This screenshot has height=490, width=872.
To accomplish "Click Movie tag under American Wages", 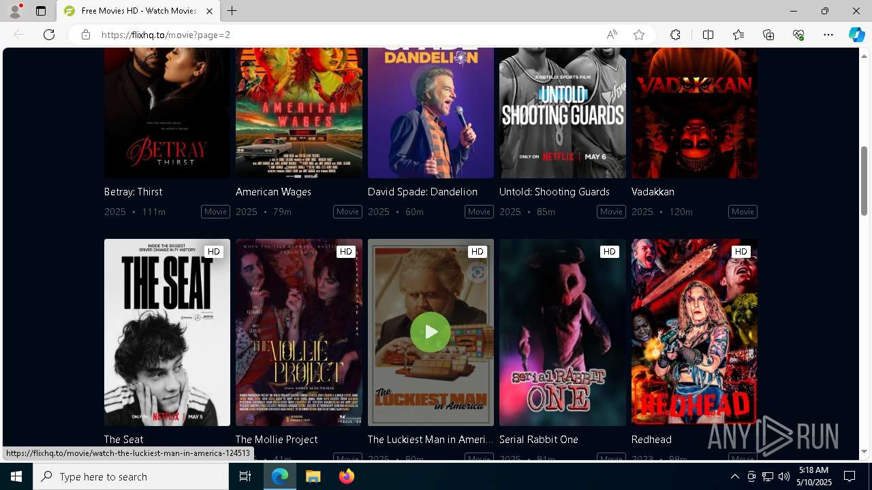I will point(347,212).
